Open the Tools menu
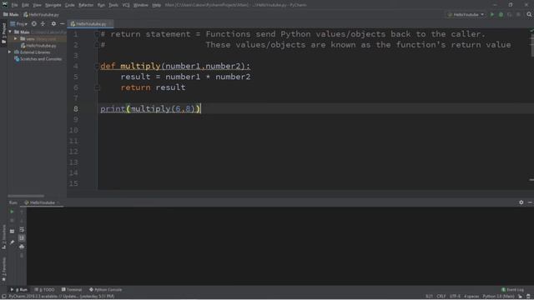Screen dimensions: 534x300 [x=113, y=5]
